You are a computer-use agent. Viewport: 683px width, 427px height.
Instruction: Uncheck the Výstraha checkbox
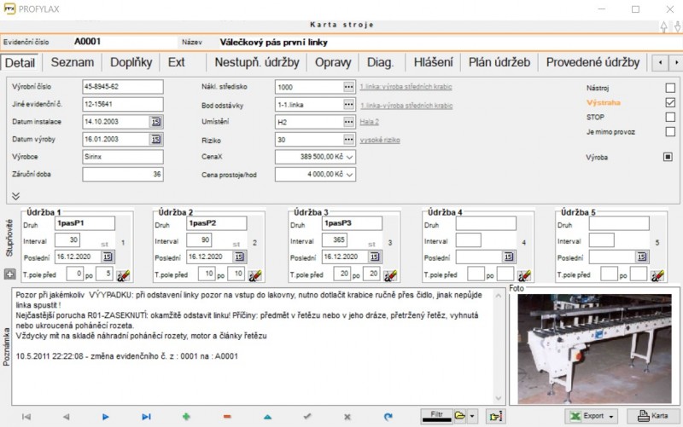click(x=670, y=102)
